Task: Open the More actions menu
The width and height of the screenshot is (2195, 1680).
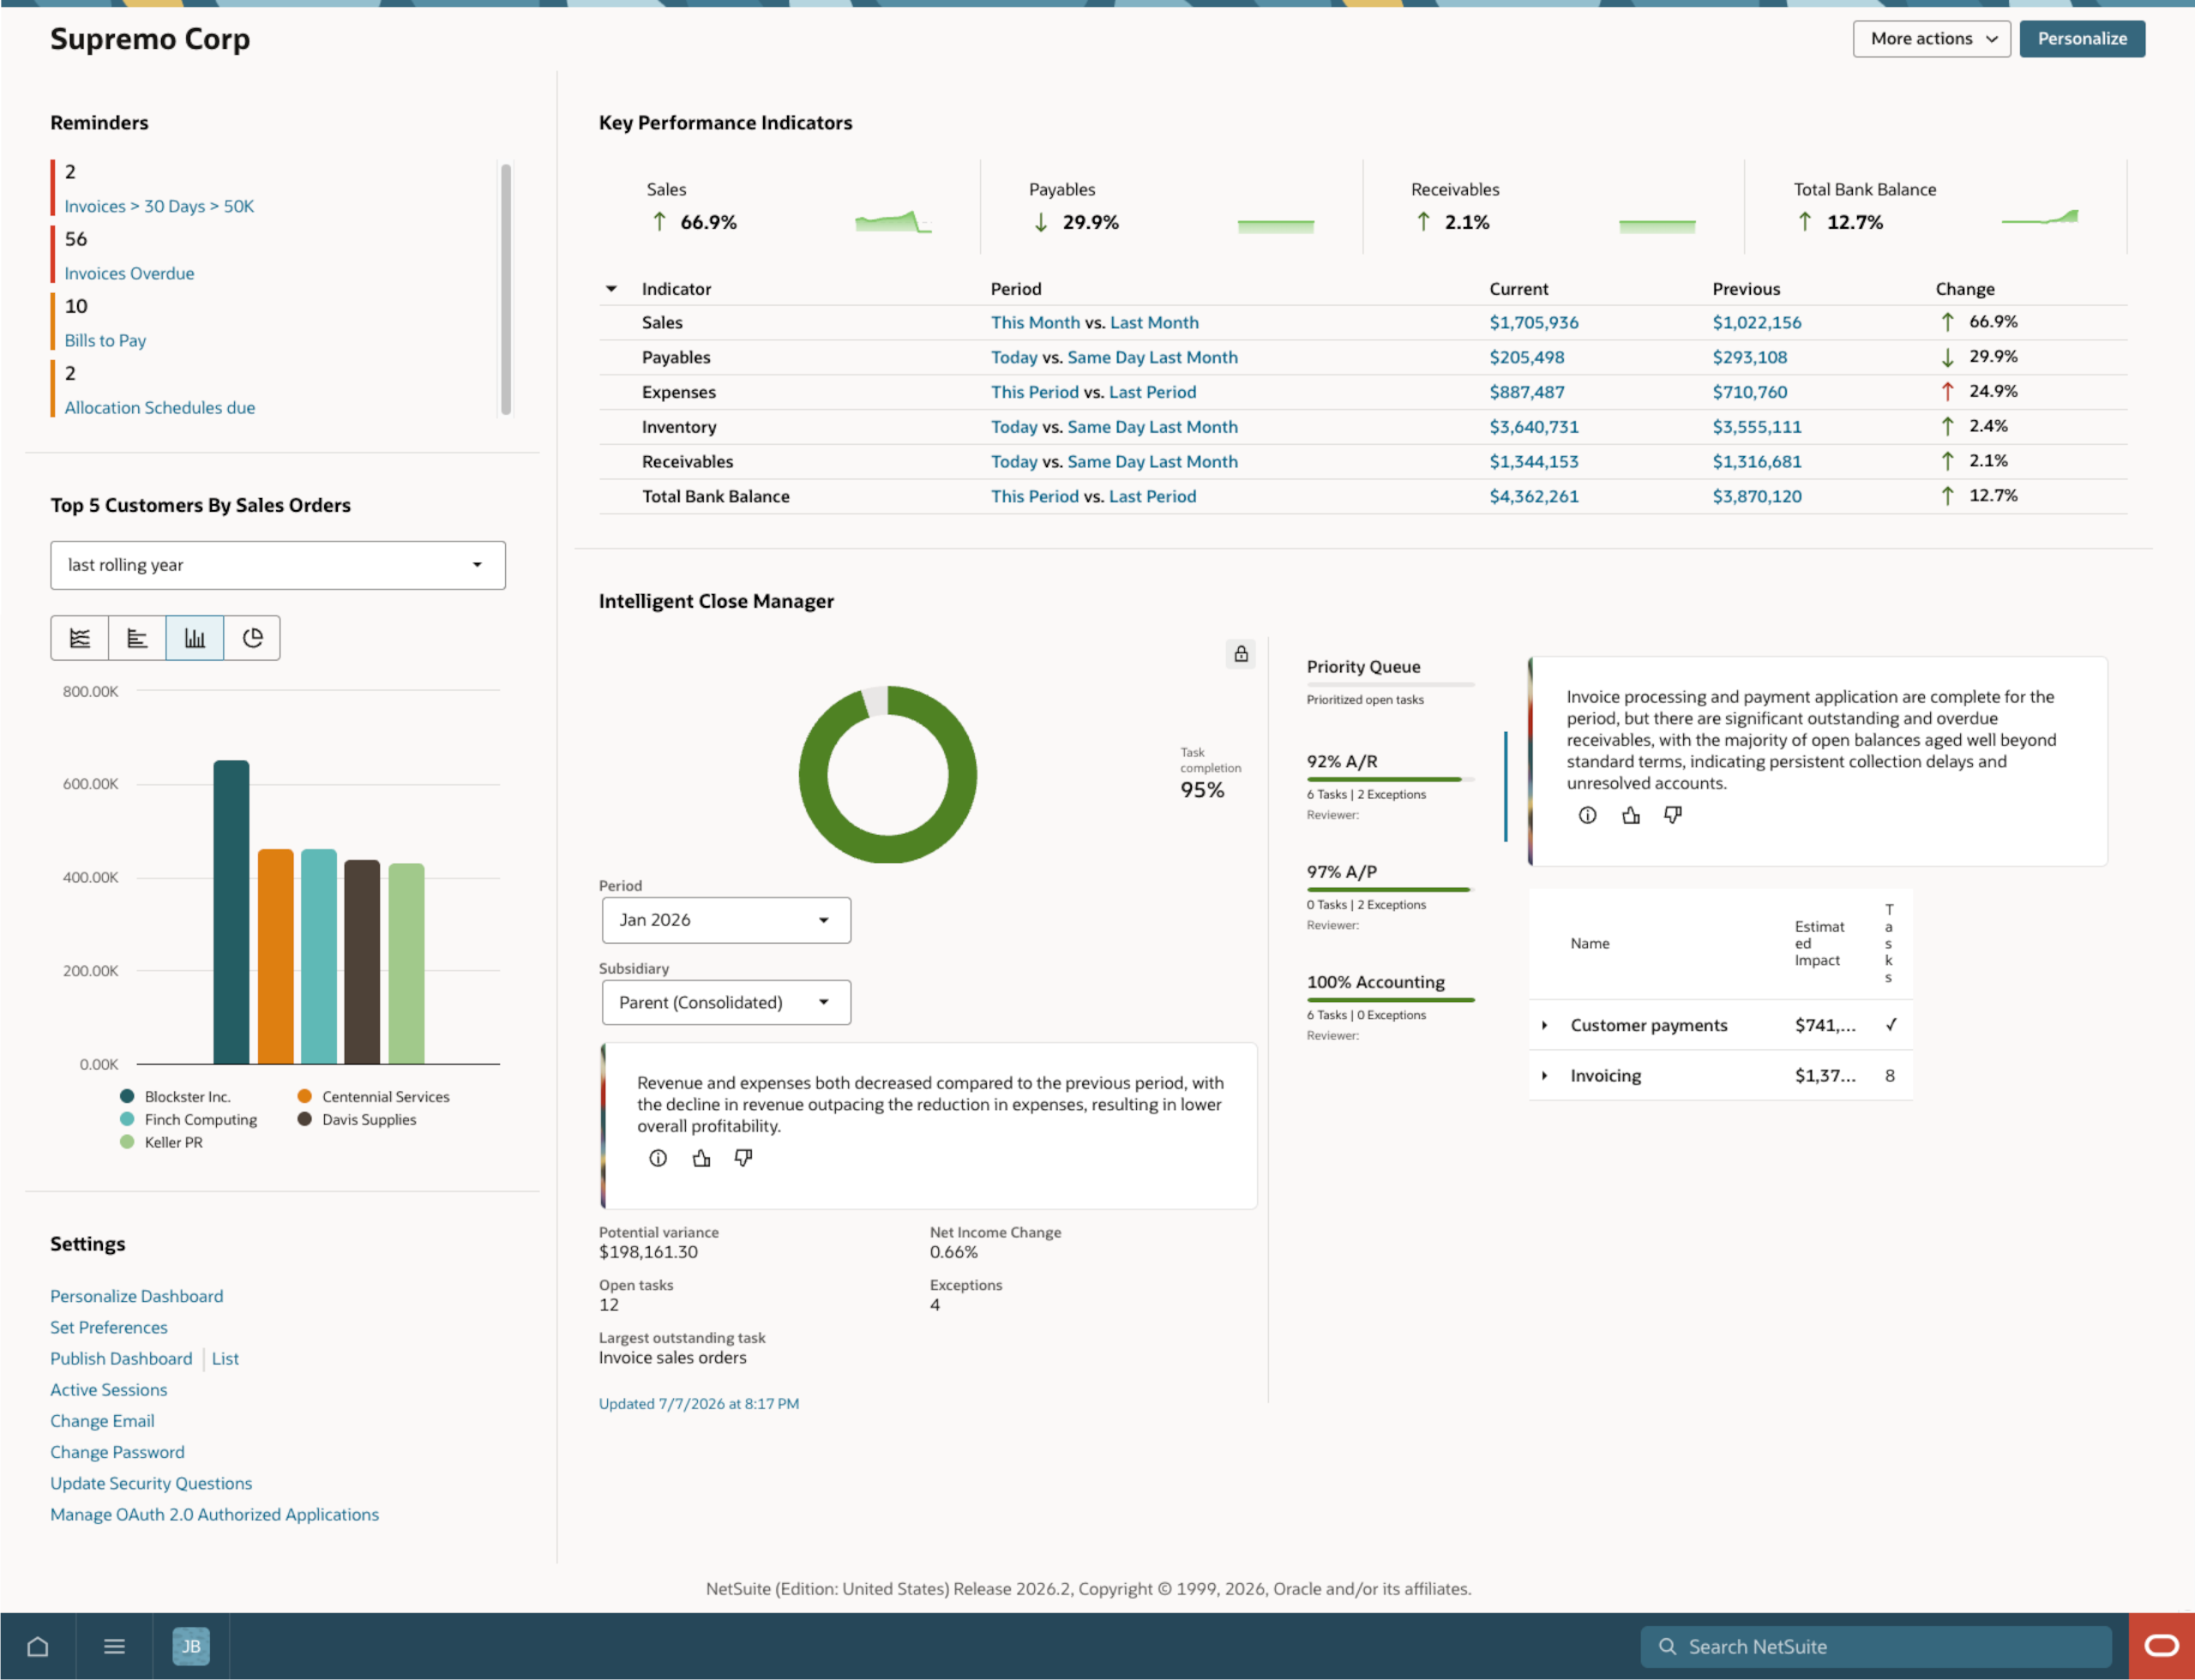Action: click(x=1931, y=39)
